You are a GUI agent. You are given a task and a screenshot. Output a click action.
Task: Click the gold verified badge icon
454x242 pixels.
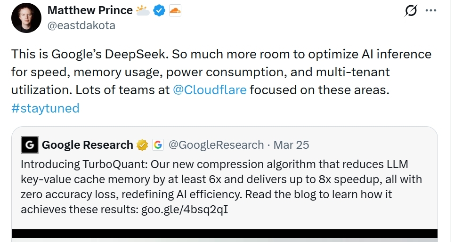tap(142, 145)
